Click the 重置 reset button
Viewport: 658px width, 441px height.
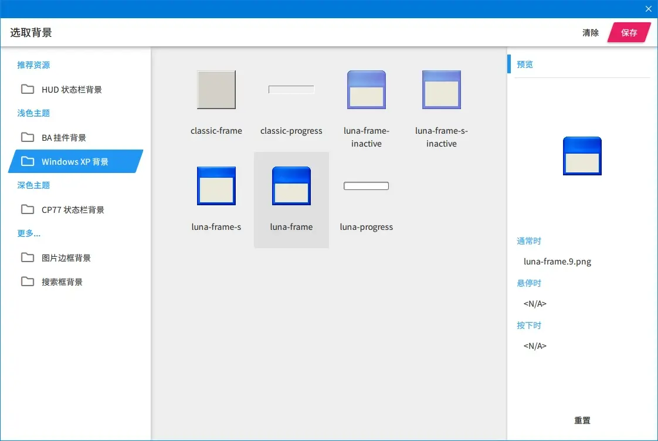point(582,420)
